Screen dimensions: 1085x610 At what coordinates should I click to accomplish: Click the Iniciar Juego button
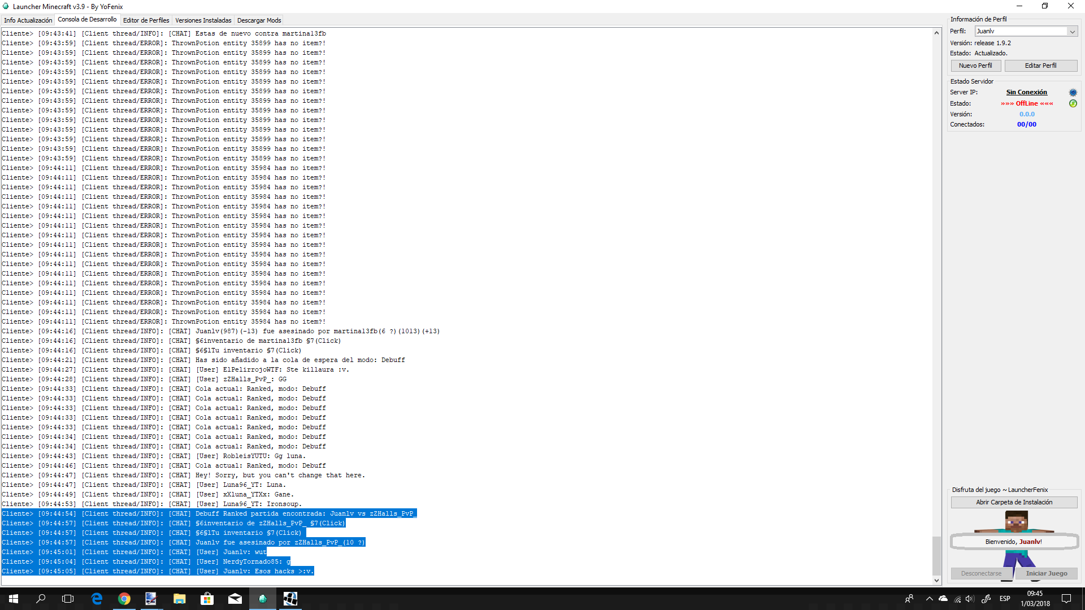tap(1047, 573)
